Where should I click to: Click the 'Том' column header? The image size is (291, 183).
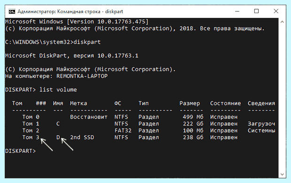pyautogui.click(x=17, y=103)
